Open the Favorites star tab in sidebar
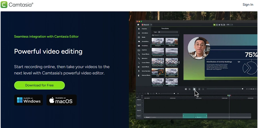The image size is (258, 128). 143,29
